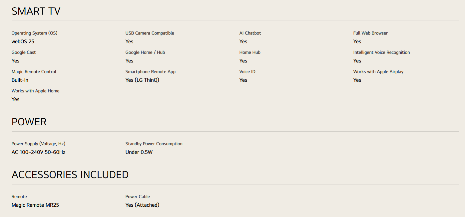The width and height of the screenshot is (465, 217).
Task: Click the Google Home / Hub label
Action: click(145, 53)
